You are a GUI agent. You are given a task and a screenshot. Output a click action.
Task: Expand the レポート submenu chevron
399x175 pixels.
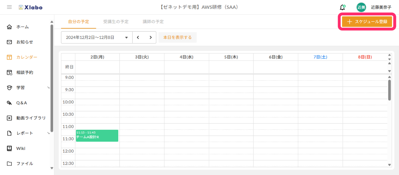[x=48, y=133]
